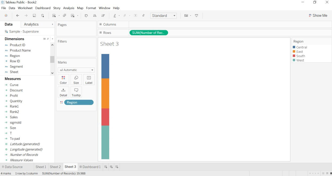Undo with the back arrow

click(x=18, y=16)
